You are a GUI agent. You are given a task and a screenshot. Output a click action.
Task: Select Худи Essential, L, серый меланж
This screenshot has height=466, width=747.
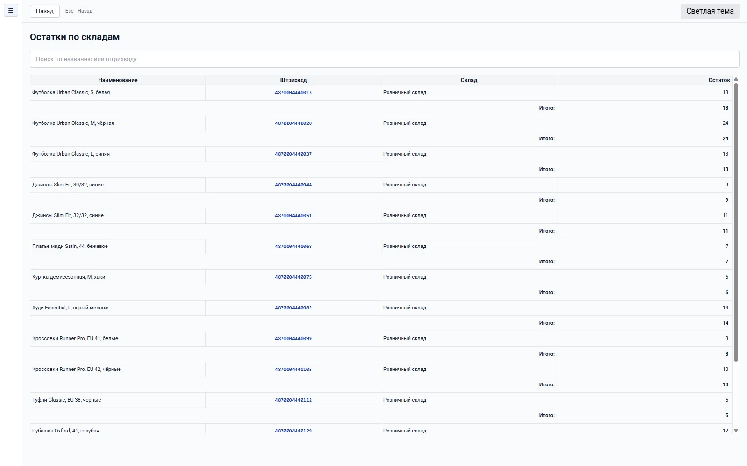[70, 308]
